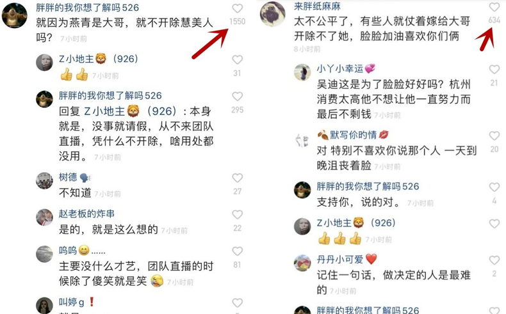Open 胖胖的我你想了解吗526 avatar at top left
Image resolution: width=506 pixels, height=314 pixels.
click(x=14, y=15)
